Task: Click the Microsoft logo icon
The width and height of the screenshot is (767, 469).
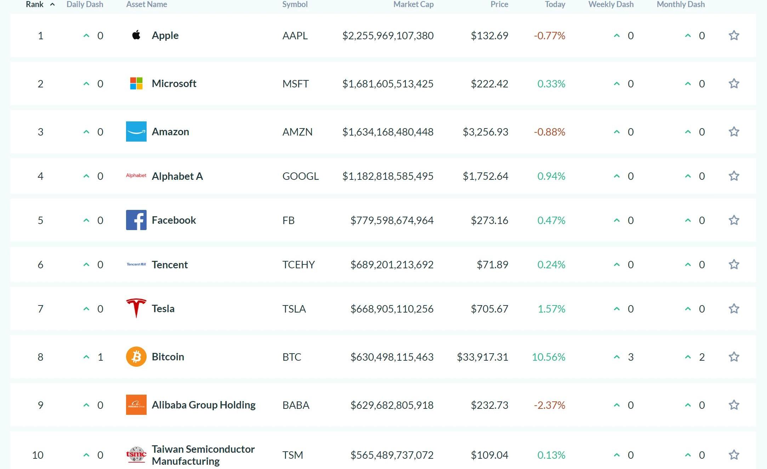Action: tap(136, 84)
